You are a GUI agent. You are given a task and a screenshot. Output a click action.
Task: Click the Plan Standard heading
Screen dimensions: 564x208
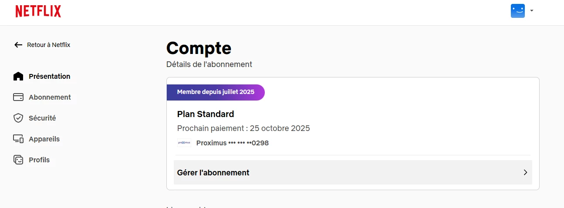(206, 114)
